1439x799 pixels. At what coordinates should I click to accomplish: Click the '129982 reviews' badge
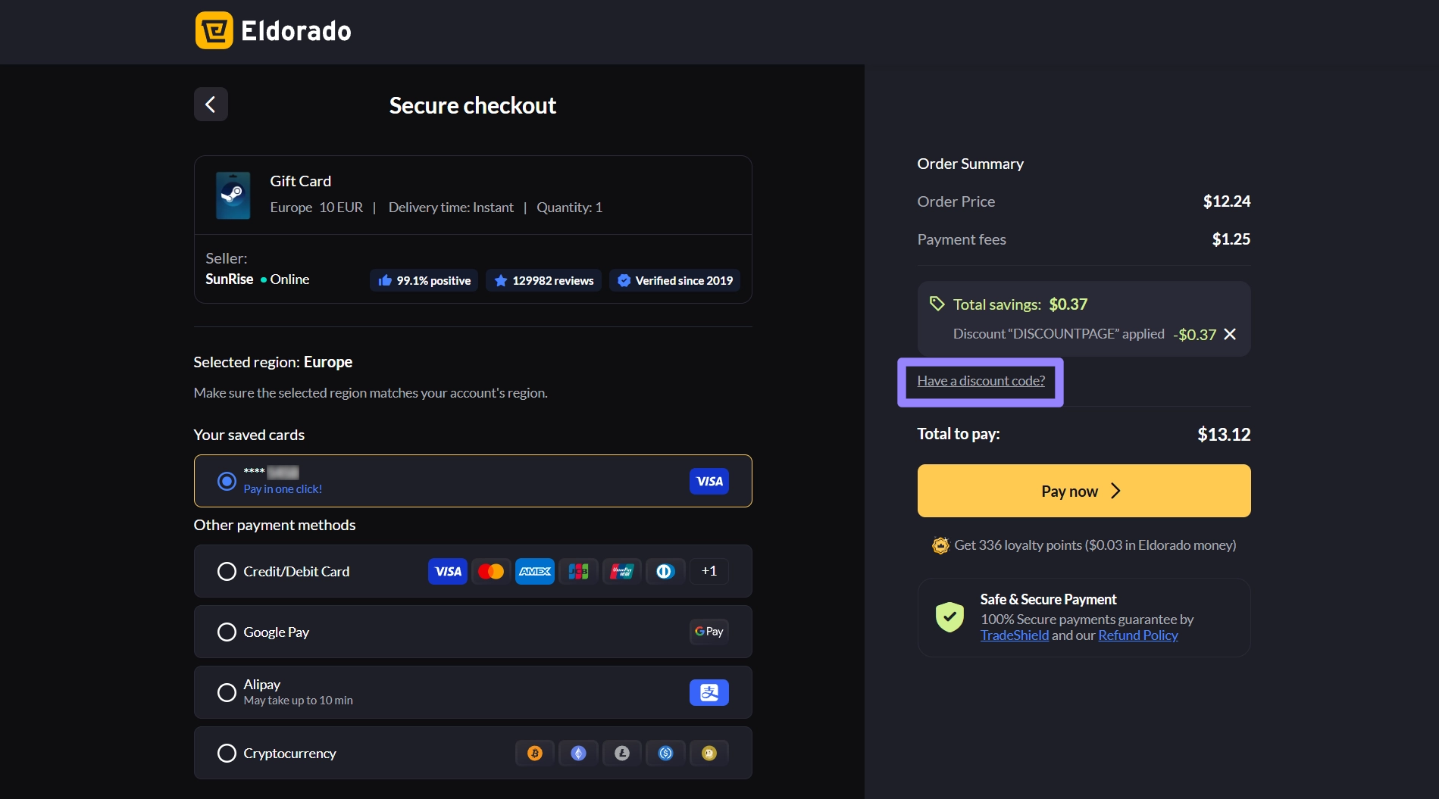click(x=544, y=280)
